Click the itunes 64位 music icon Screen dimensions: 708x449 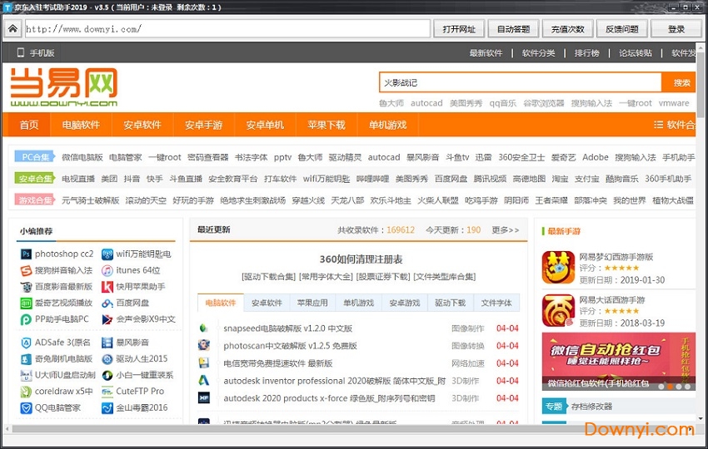pyautogui.click(x=107, y=270)
